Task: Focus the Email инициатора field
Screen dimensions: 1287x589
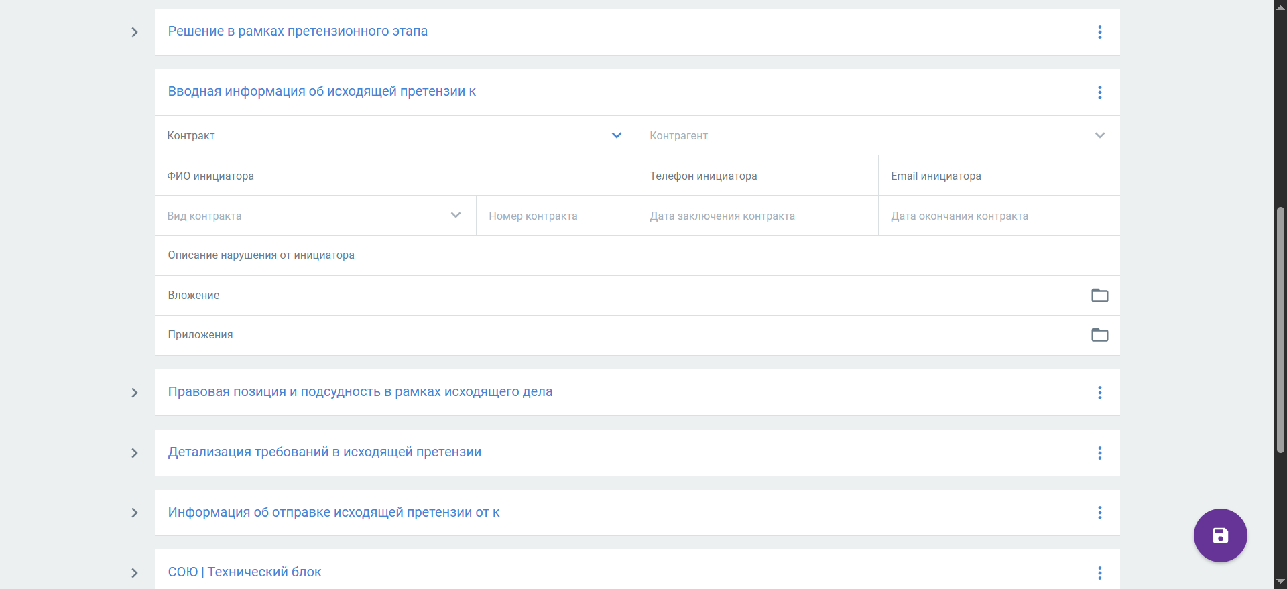Action: coord(999,176)
